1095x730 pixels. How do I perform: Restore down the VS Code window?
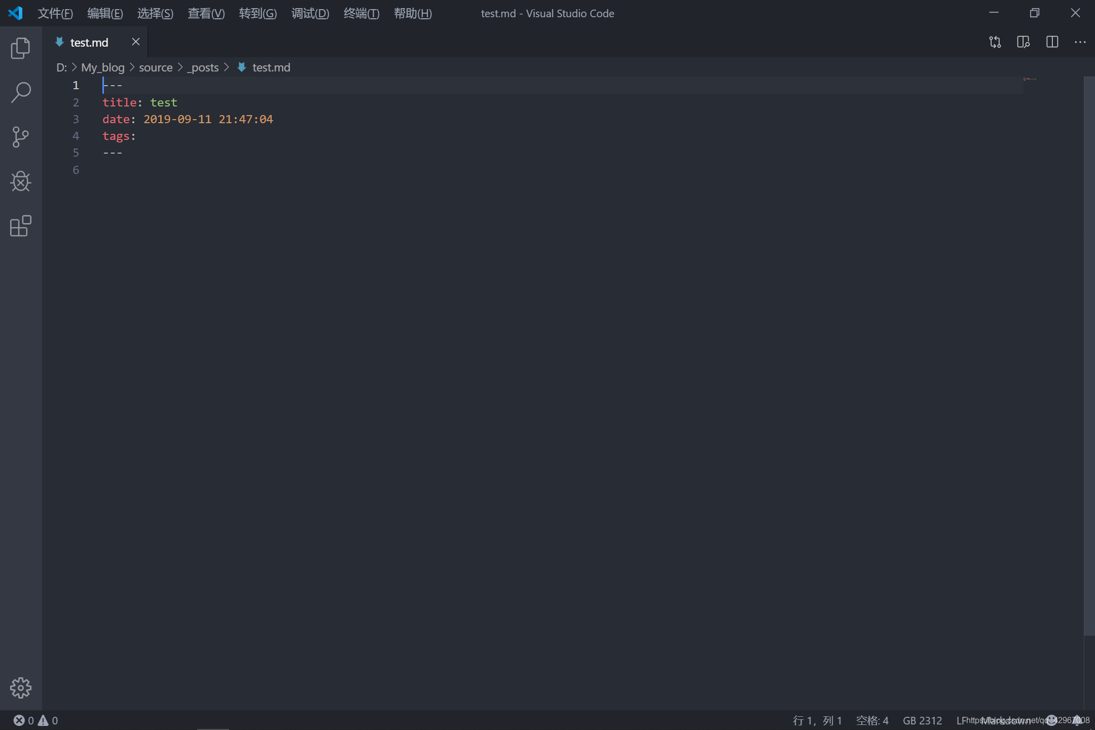point(1035,13)
